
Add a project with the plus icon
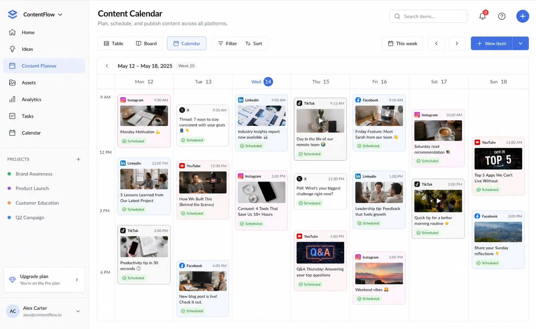(x=78, y=159)
